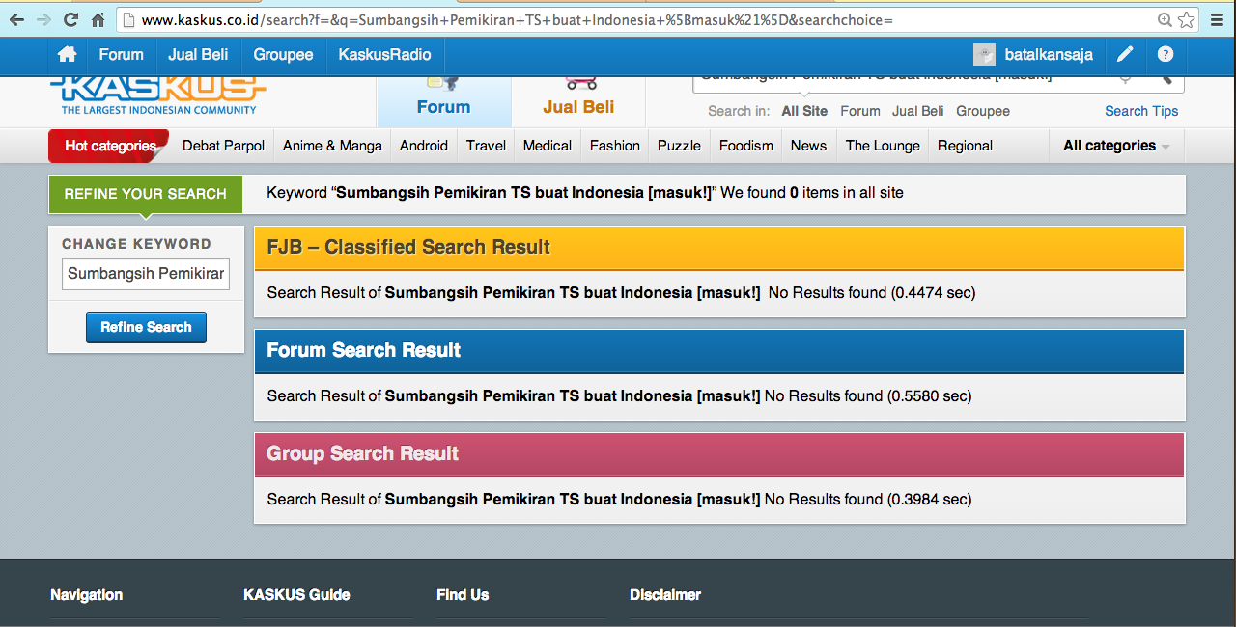Expand the All categories dropdown
1236x627 pixels.
pyautogui.click(x=1116, y=146)
